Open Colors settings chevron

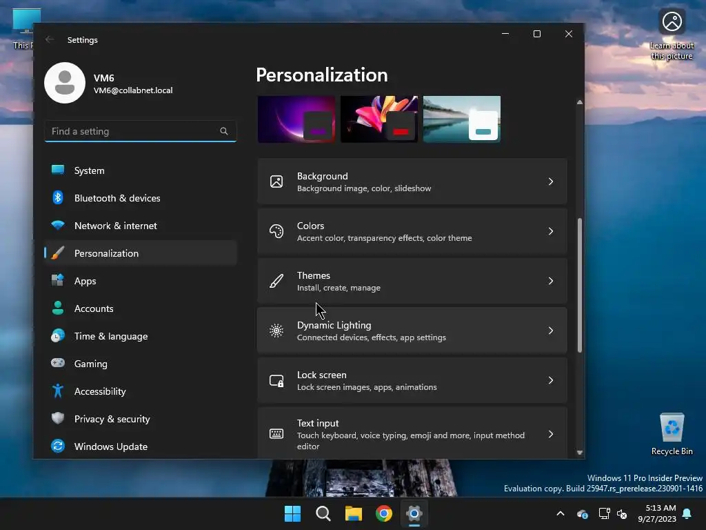pos(551,231)
